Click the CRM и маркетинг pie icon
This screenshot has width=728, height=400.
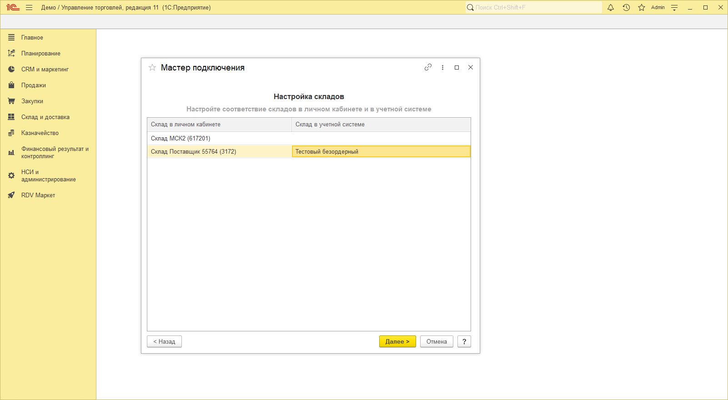click(11, 69)
